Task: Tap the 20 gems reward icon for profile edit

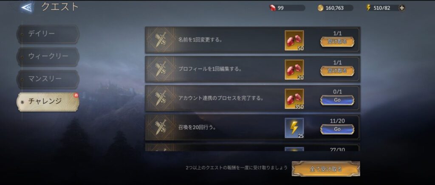Action: tap(294, 70)
